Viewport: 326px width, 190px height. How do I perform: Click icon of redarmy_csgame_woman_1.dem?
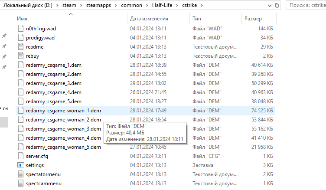[x=21, y=111]
